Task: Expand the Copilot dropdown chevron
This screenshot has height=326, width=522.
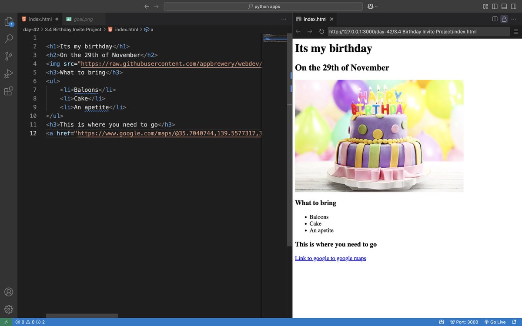Action: click(377, 7)
